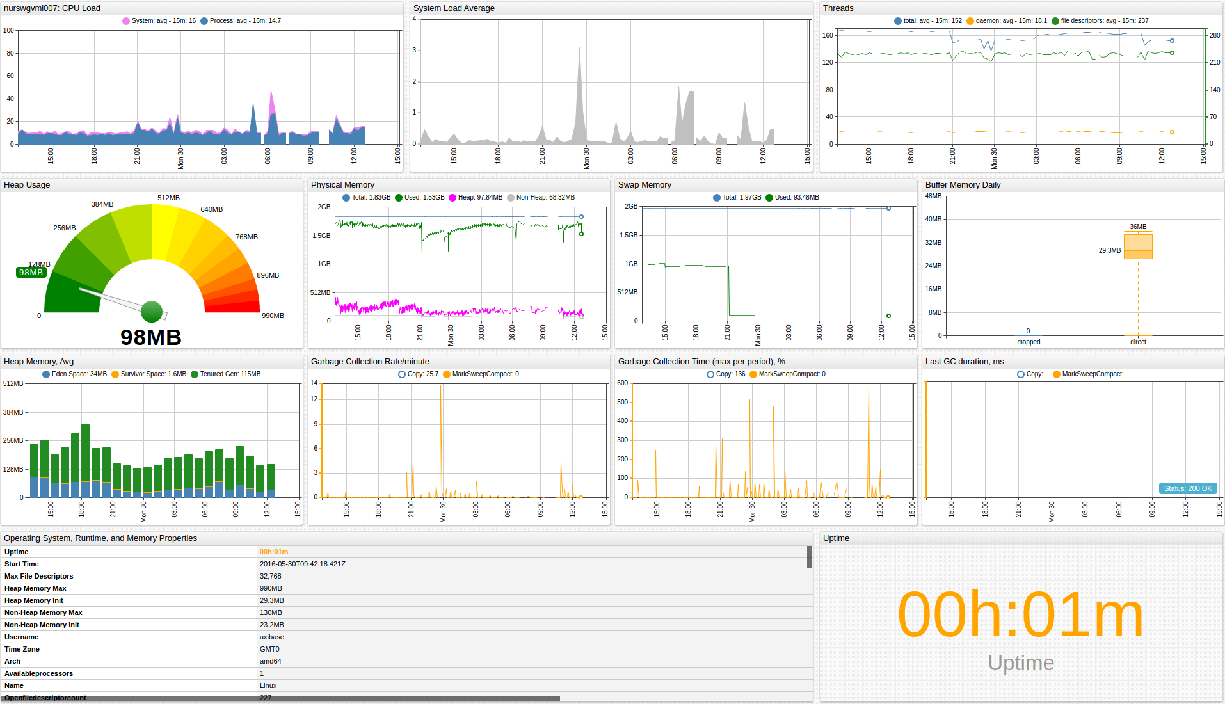Image resolution: width=1225 pixels, height=704 pixels.
Task: Toggle Non-Heap 68.32MB series in Physical Memory legend
Action: [x=541, y=198]
